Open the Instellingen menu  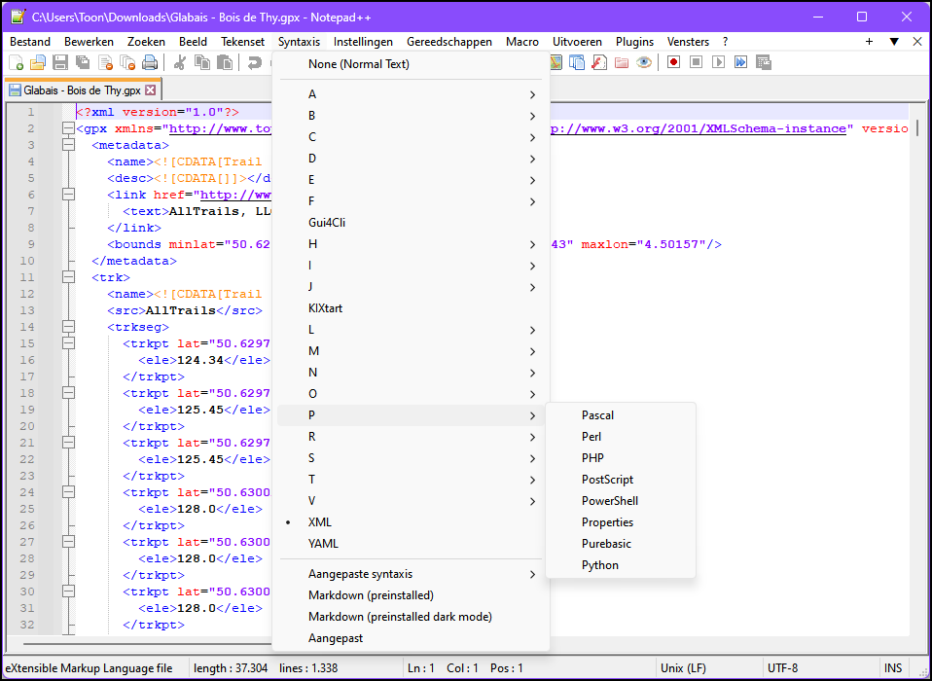[x=363, y=42]
